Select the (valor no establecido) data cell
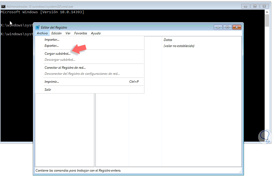The height and width of the screenshot is (176, 274). pyautogui.click(x=179, y=46)
